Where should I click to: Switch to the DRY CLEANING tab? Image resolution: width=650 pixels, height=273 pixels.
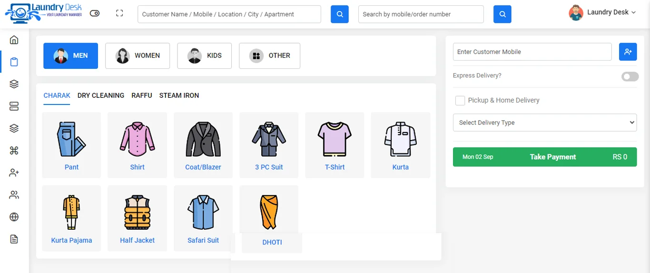tap(101, 95)
